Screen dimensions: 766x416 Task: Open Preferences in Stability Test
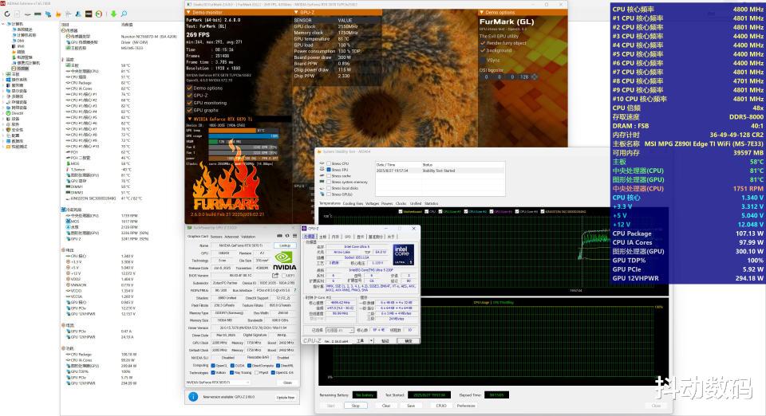tap(466, 406)
